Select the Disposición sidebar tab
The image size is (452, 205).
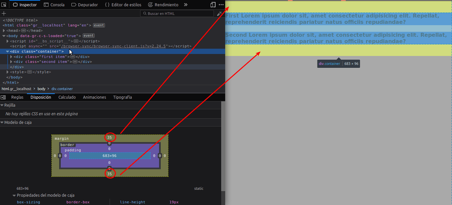[41, 97]
